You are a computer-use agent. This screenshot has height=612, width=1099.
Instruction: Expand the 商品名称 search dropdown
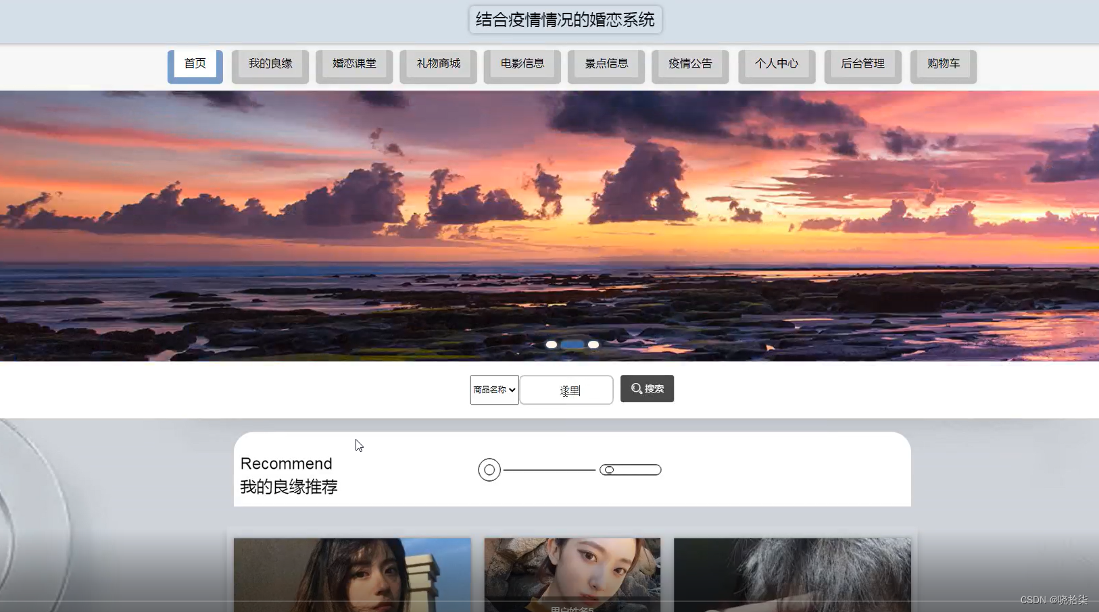coord(495,390)
